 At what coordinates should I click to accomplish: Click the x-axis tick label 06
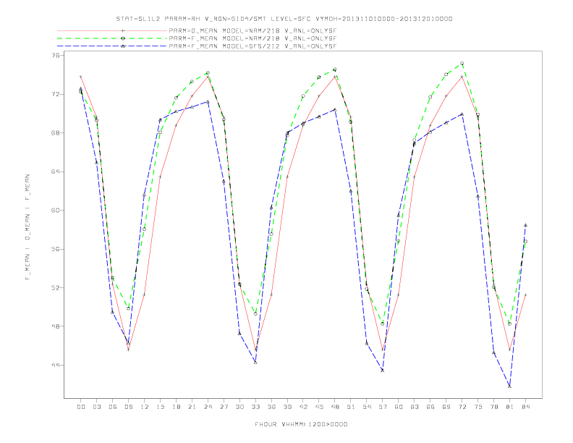tap(113, 407)
